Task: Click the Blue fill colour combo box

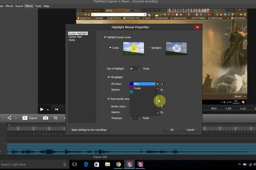Action: click(144, 84)
